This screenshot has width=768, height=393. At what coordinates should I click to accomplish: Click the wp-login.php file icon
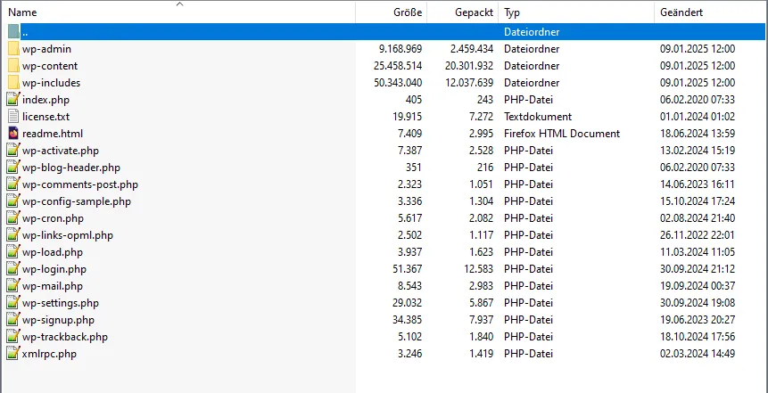click(x=13, y=269)
